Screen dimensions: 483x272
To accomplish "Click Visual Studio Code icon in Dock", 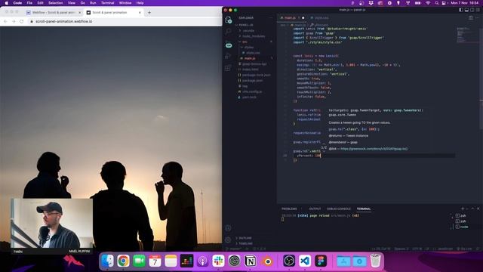I will point(305,261).
